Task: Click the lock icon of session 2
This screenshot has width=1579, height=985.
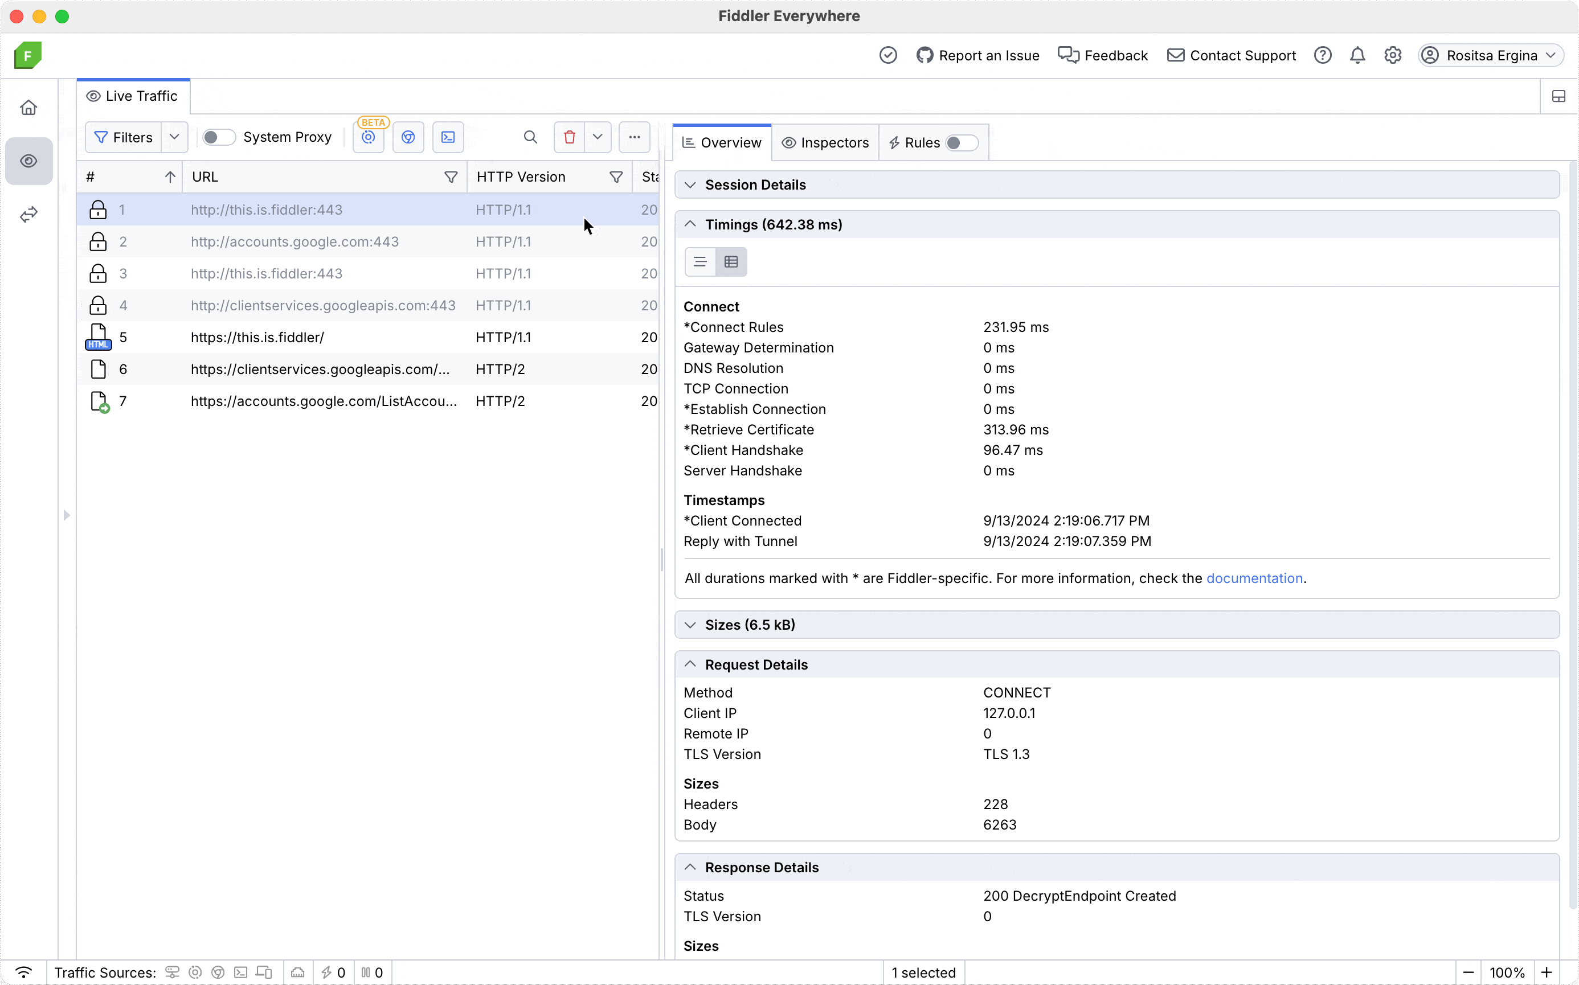Action: (x=98, y=241)
